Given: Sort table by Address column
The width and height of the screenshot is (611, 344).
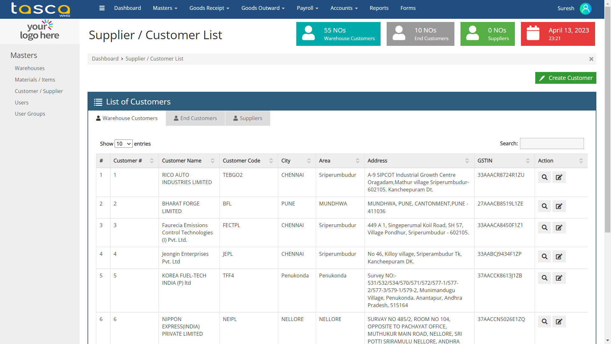Looking at the screenshot, I should pyautogui.click(x=419, y=161).
